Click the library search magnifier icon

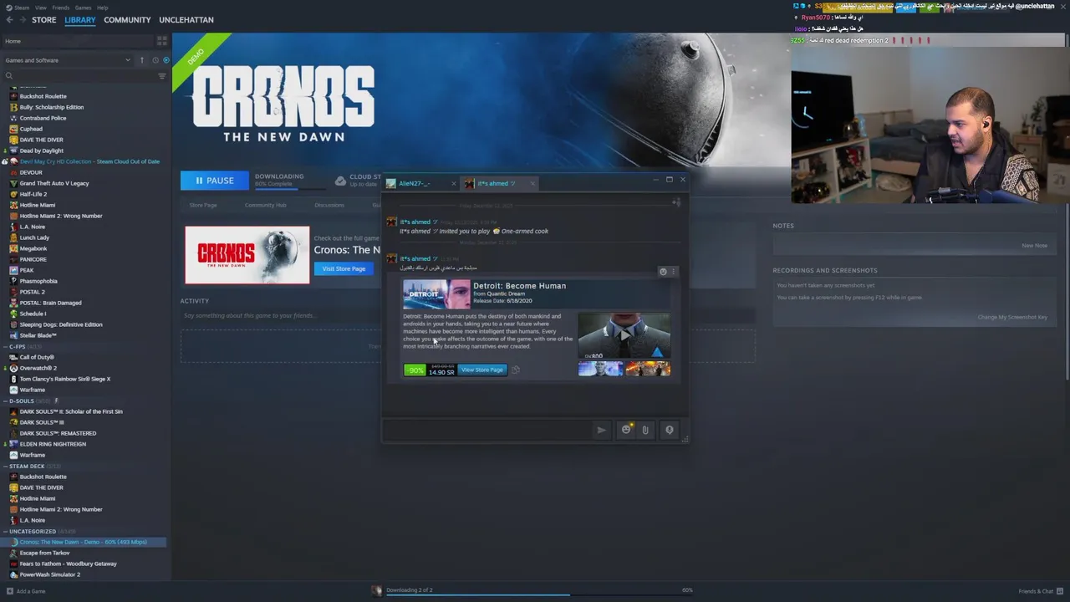[9, 76]
